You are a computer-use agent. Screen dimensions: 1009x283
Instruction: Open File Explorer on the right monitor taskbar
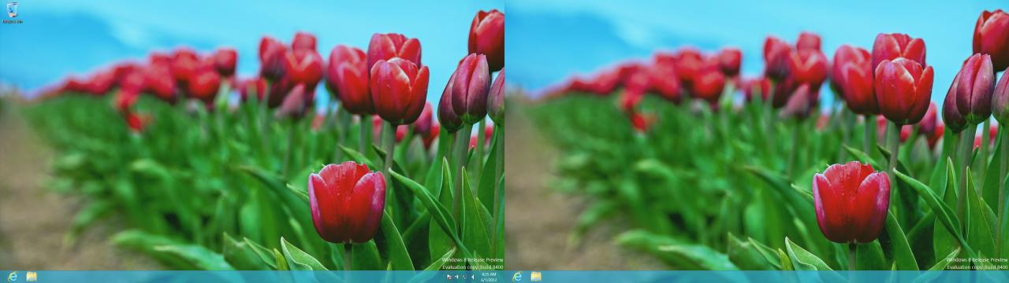click(536, 277)
